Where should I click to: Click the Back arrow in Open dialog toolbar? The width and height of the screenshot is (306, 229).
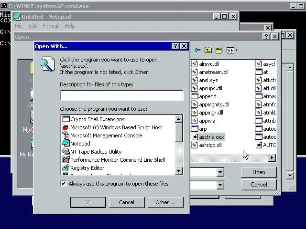pos(197,50)
